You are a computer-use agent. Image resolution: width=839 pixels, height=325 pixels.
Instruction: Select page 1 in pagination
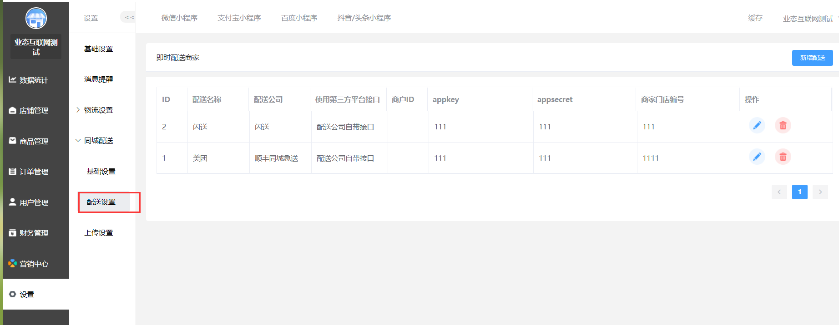tap(800, 192)
